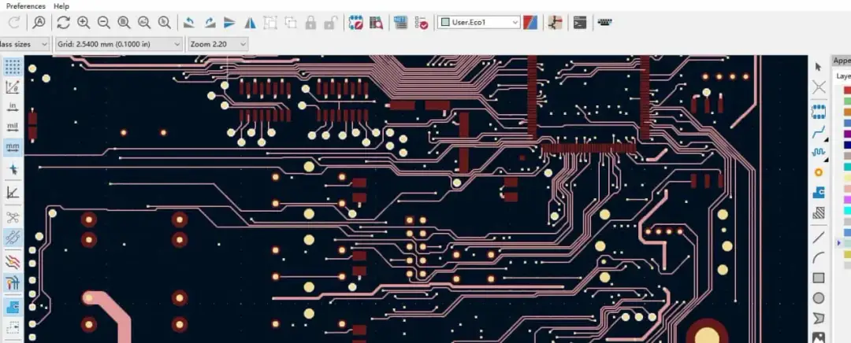Image resolution: width=851 pixels, height=343 pixels.
Task: Rotate selection clockwise
Action: (210, 22)
